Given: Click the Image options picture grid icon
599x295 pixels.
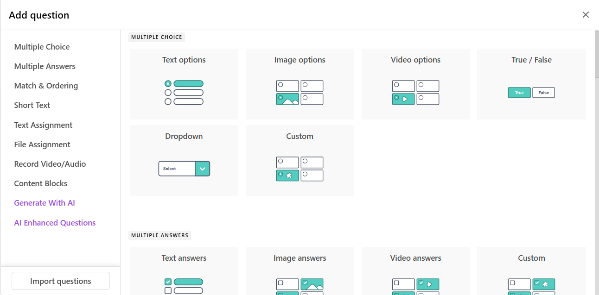Looking at the screenshot, I should [299, 93].
